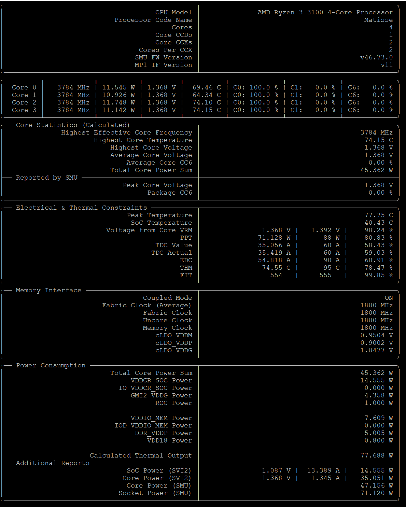406x507 pixels.
Task: Click the Uncore Clock label
Action: click(x=167, y=320)
